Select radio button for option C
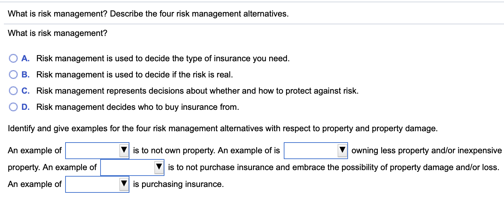 click(13, 91)
